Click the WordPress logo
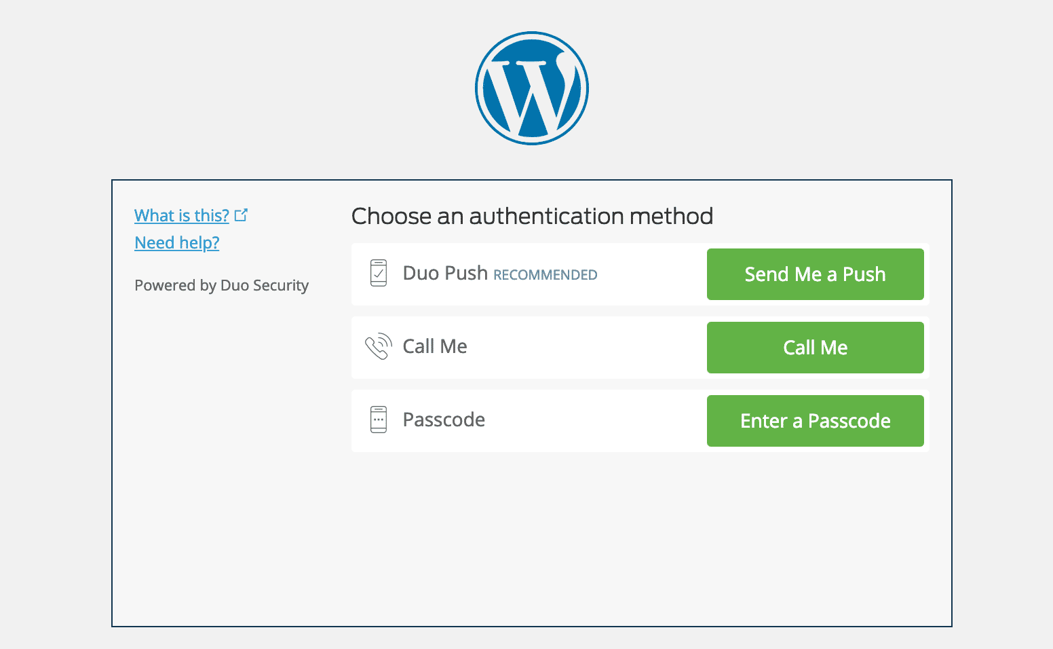 coord(532,87)
